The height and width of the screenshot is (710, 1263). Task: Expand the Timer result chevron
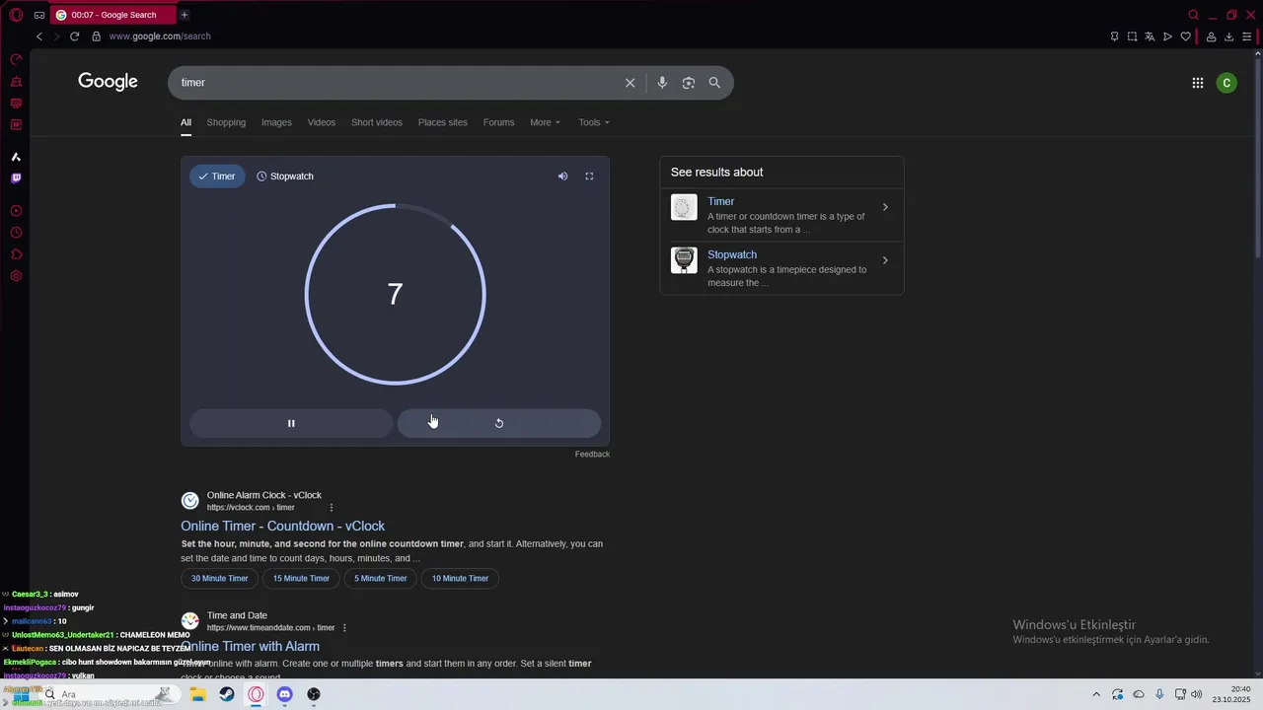click(885, 207)
